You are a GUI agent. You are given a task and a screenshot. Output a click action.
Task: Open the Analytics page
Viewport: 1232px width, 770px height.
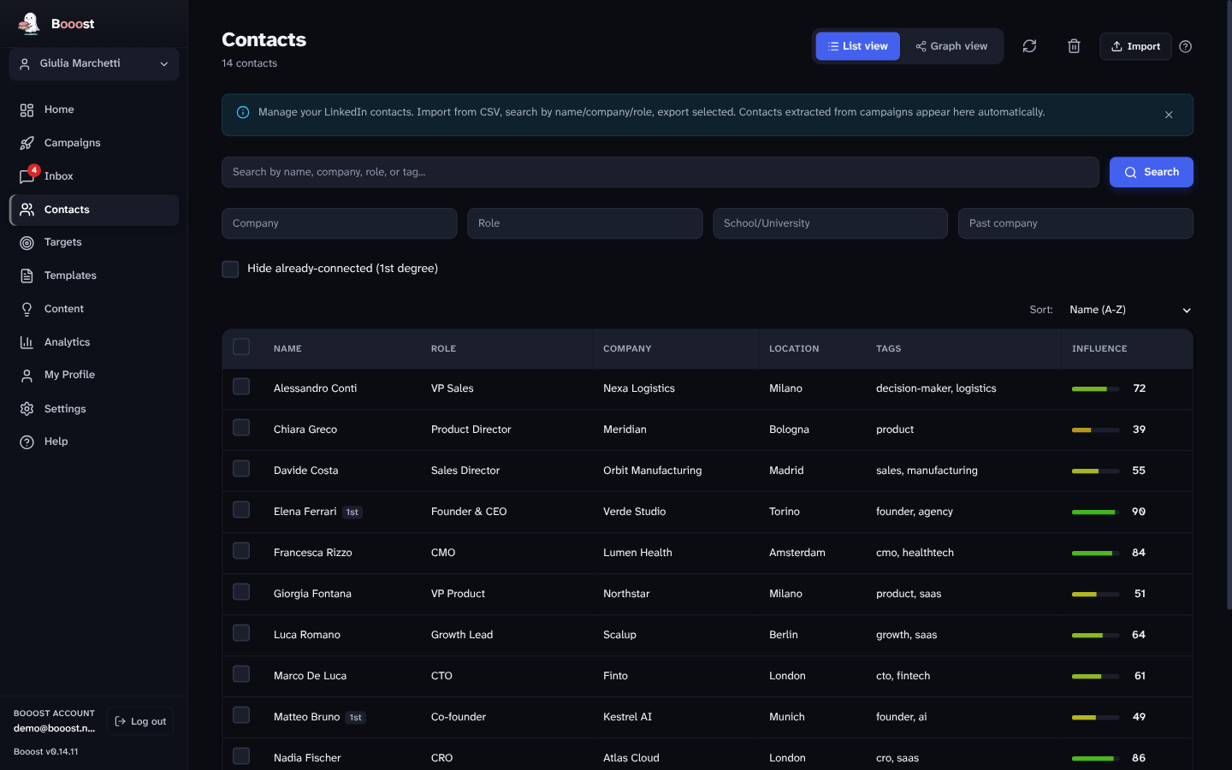coord(94,342)
